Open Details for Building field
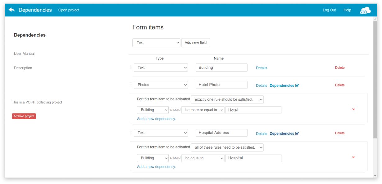This screenshot has height=184, width=382. 261,68
